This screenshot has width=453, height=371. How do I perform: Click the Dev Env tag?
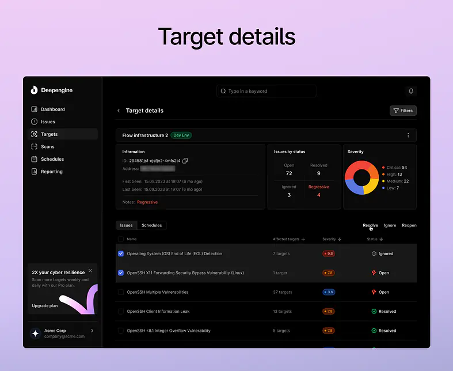181,135
